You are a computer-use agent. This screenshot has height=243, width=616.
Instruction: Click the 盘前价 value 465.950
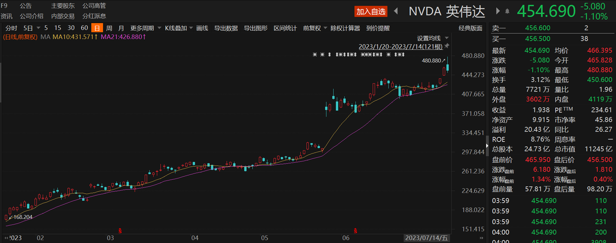click(x=538, y=160)
